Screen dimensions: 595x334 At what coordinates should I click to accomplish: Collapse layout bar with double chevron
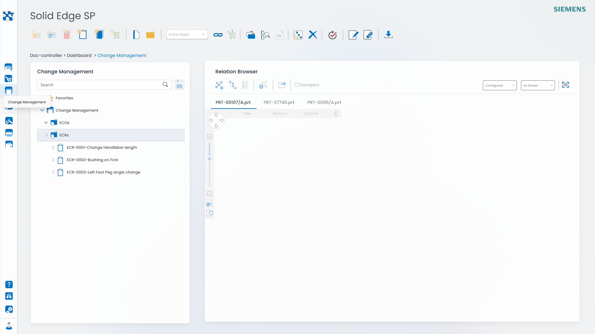click(x=336, y=114)
